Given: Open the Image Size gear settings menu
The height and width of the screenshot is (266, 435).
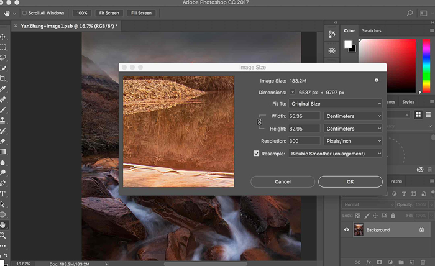Looking at the screenshot, I should 377,80.
